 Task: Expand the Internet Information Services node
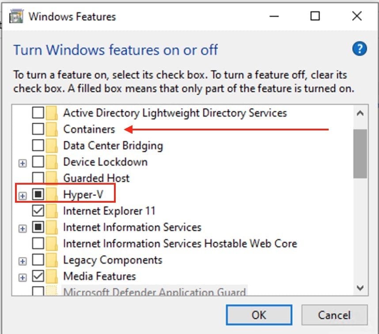tap(23, 228)
